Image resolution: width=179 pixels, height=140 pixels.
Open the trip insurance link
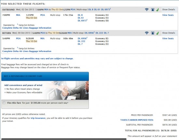pos(38,118)
